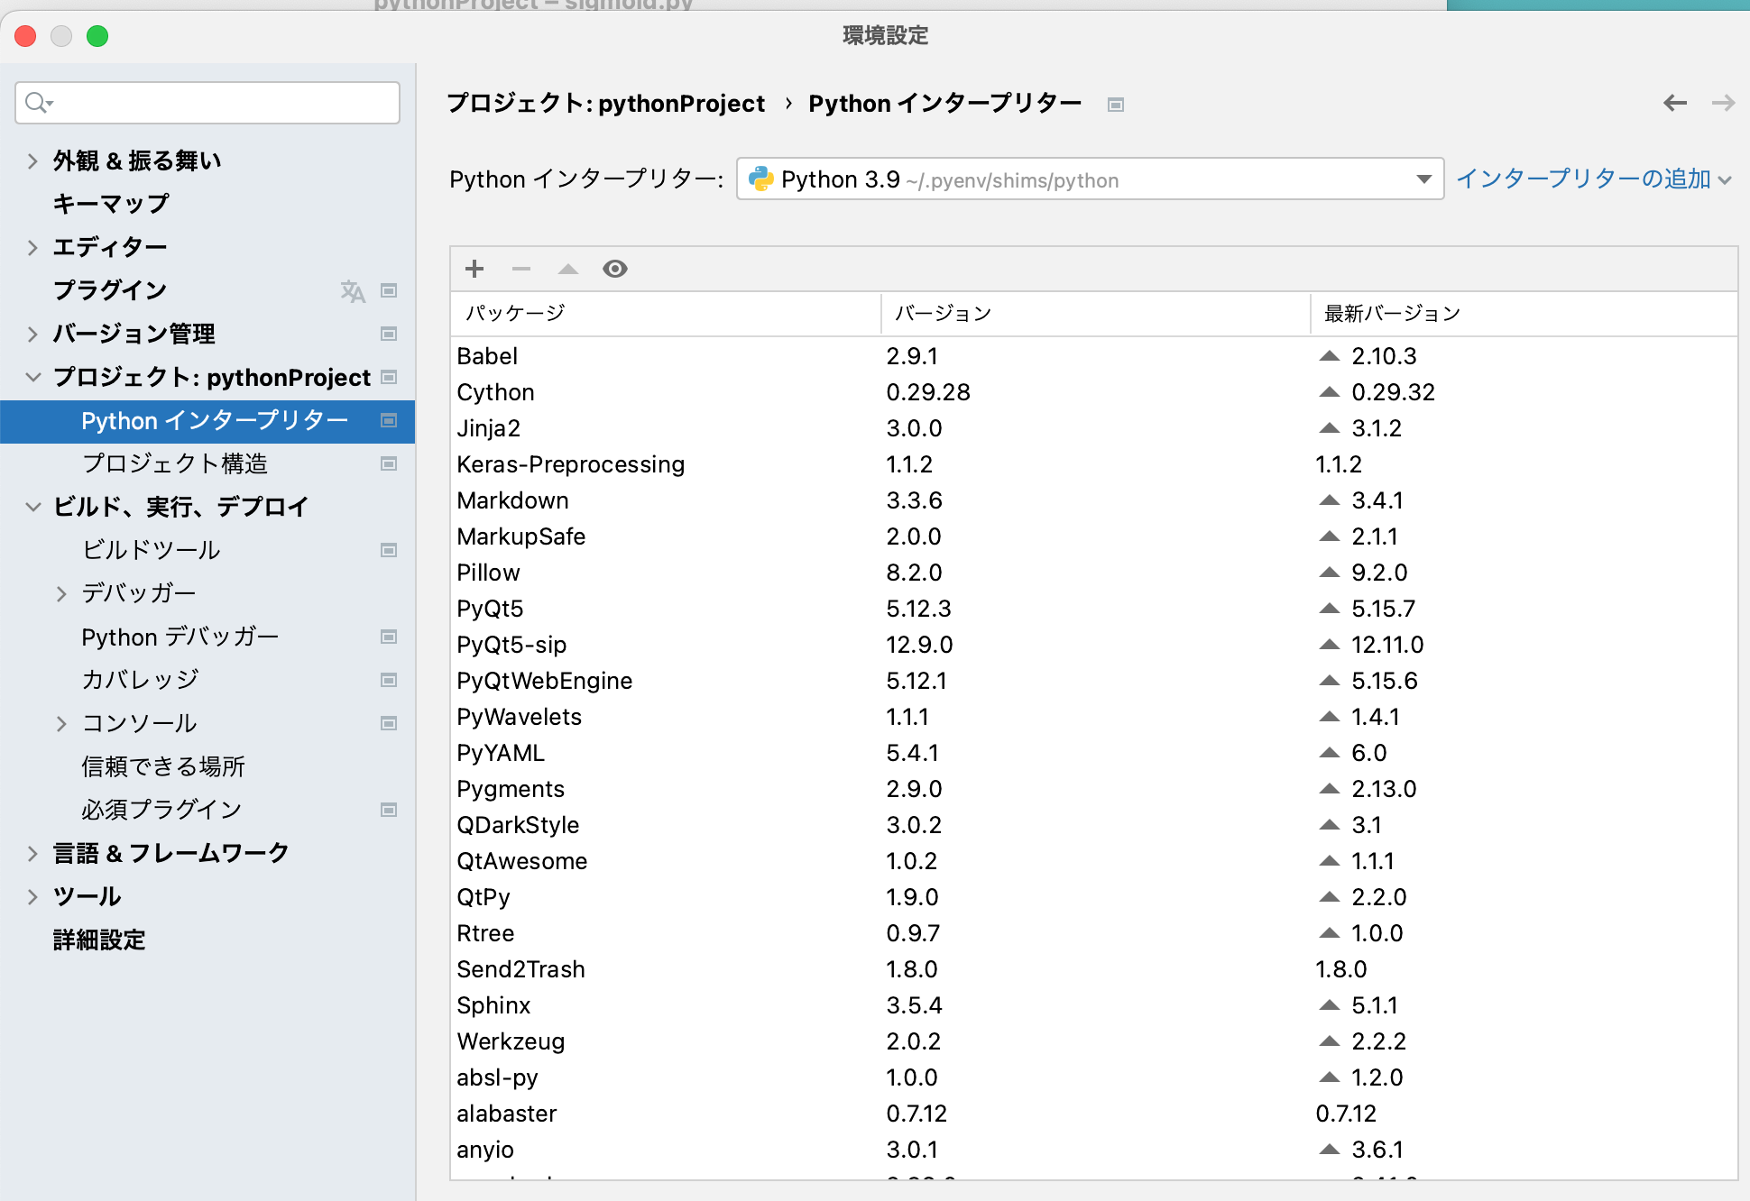Click the add package plus icon

[x=474, y=269]
